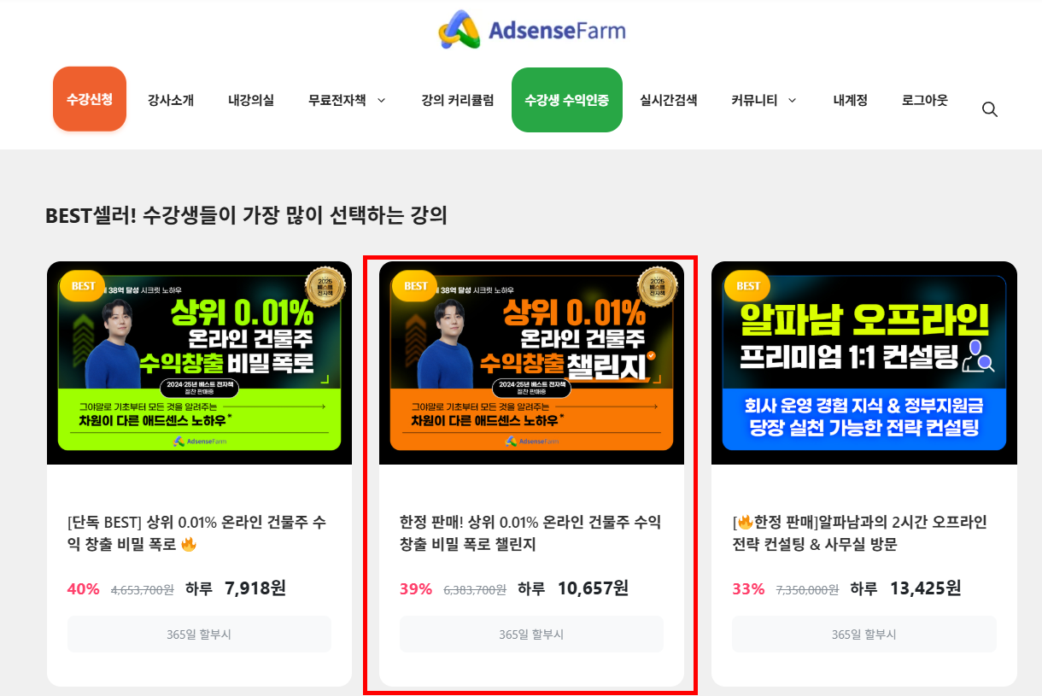The height and width of the screenshot is (696, 1042).
Task: Expand the 무료전자책 dropdown arrow
Action: 382,101
